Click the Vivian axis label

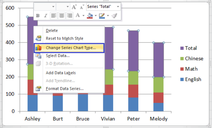(x=108, y=119)
